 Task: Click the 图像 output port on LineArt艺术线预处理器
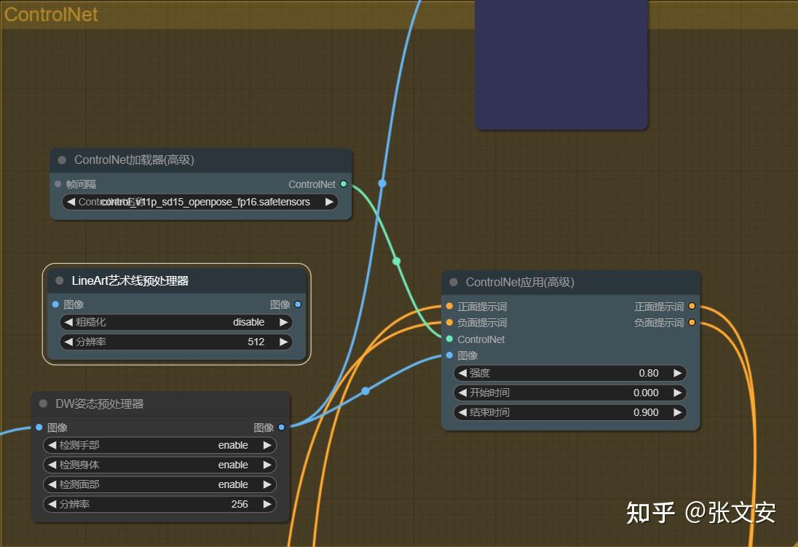pyautogui.click(x=298, y=304)
